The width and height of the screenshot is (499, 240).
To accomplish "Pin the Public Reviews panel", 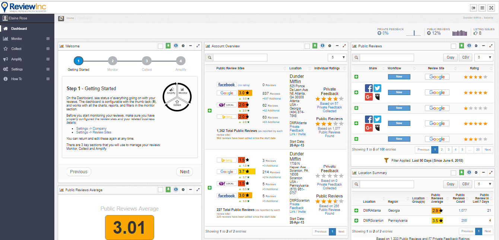I will pos(461,46).
